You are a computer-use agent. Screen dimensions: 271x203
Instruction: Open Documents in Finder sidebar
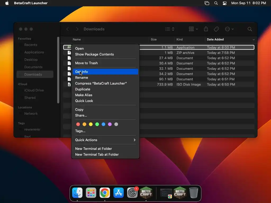(35, 67)
